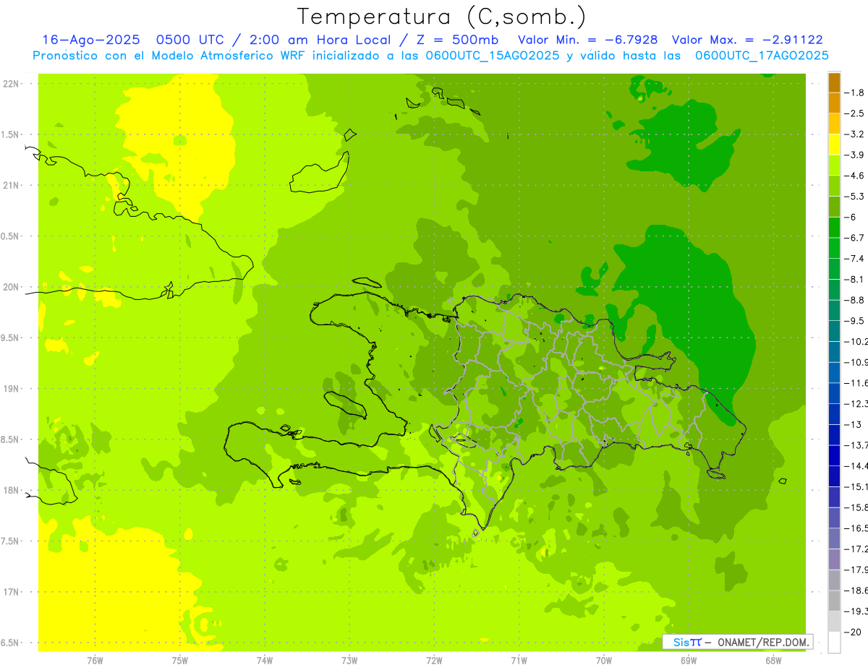This screenshot has width=868, height=670.
Task: Click the '-14.4' color scale value
Action: 856,466
